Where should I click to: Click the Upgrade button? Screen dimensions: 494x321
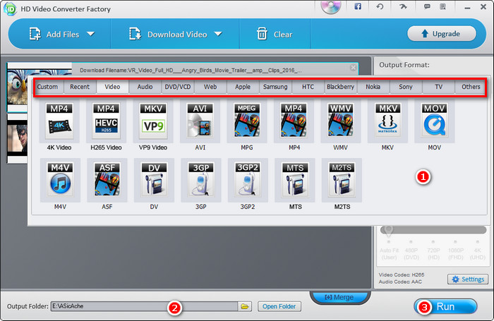pyautogui.click(x=441, y=33)
